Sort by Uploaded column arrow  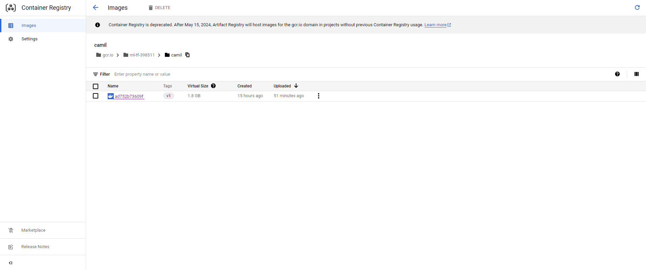[x=296, y=86]
